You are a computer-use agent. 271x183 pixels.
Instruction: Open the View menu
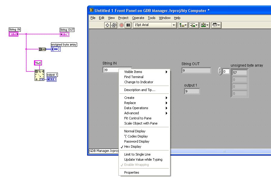click(x=111, y=18)
